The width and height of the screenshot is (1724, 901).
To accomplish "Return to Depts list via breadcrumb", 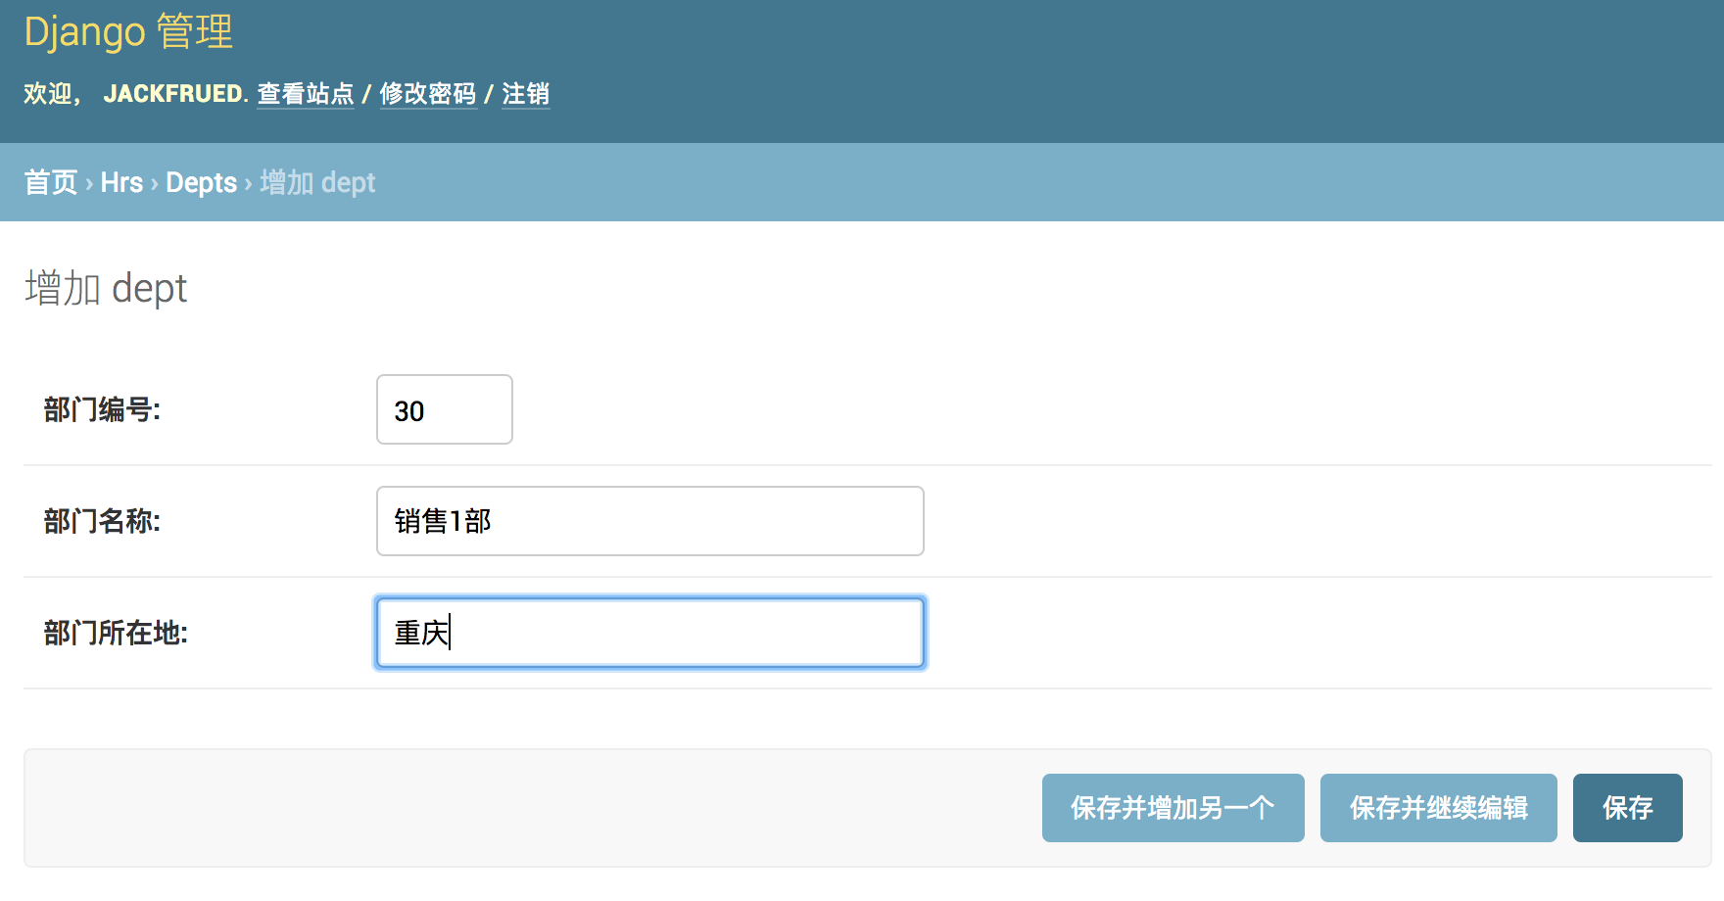I will pyautogui.click(x=201, y=182).
